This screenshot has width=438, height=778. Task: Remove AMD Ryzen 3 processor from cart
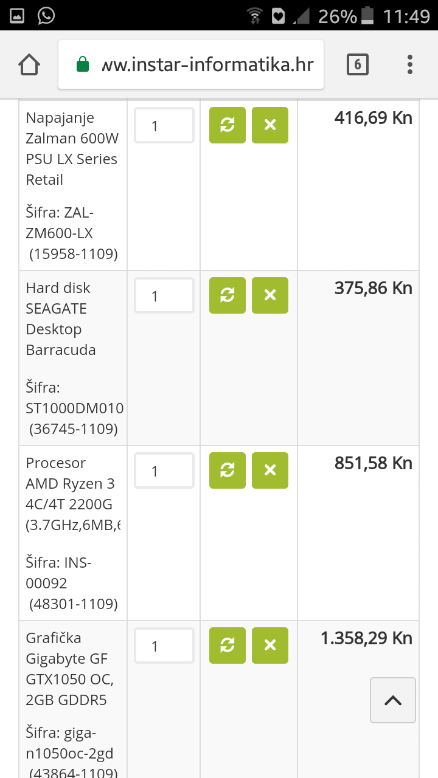(x=270, y=470)
